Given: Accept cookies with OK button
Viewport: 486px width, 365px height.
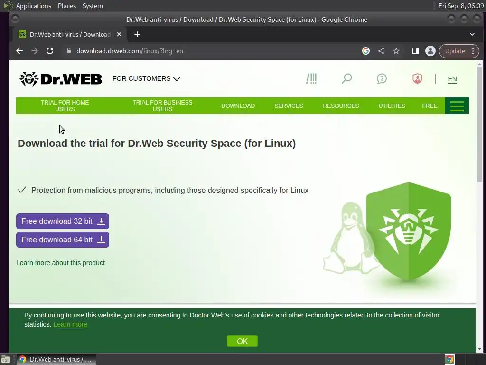Looking at the screenshot, I should 242,341.
